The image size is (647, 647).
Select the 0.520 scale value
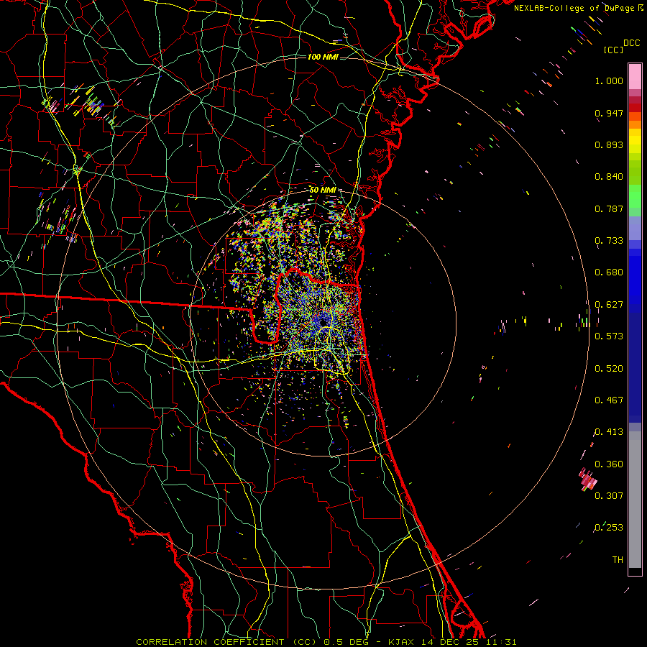click(609, 369)
